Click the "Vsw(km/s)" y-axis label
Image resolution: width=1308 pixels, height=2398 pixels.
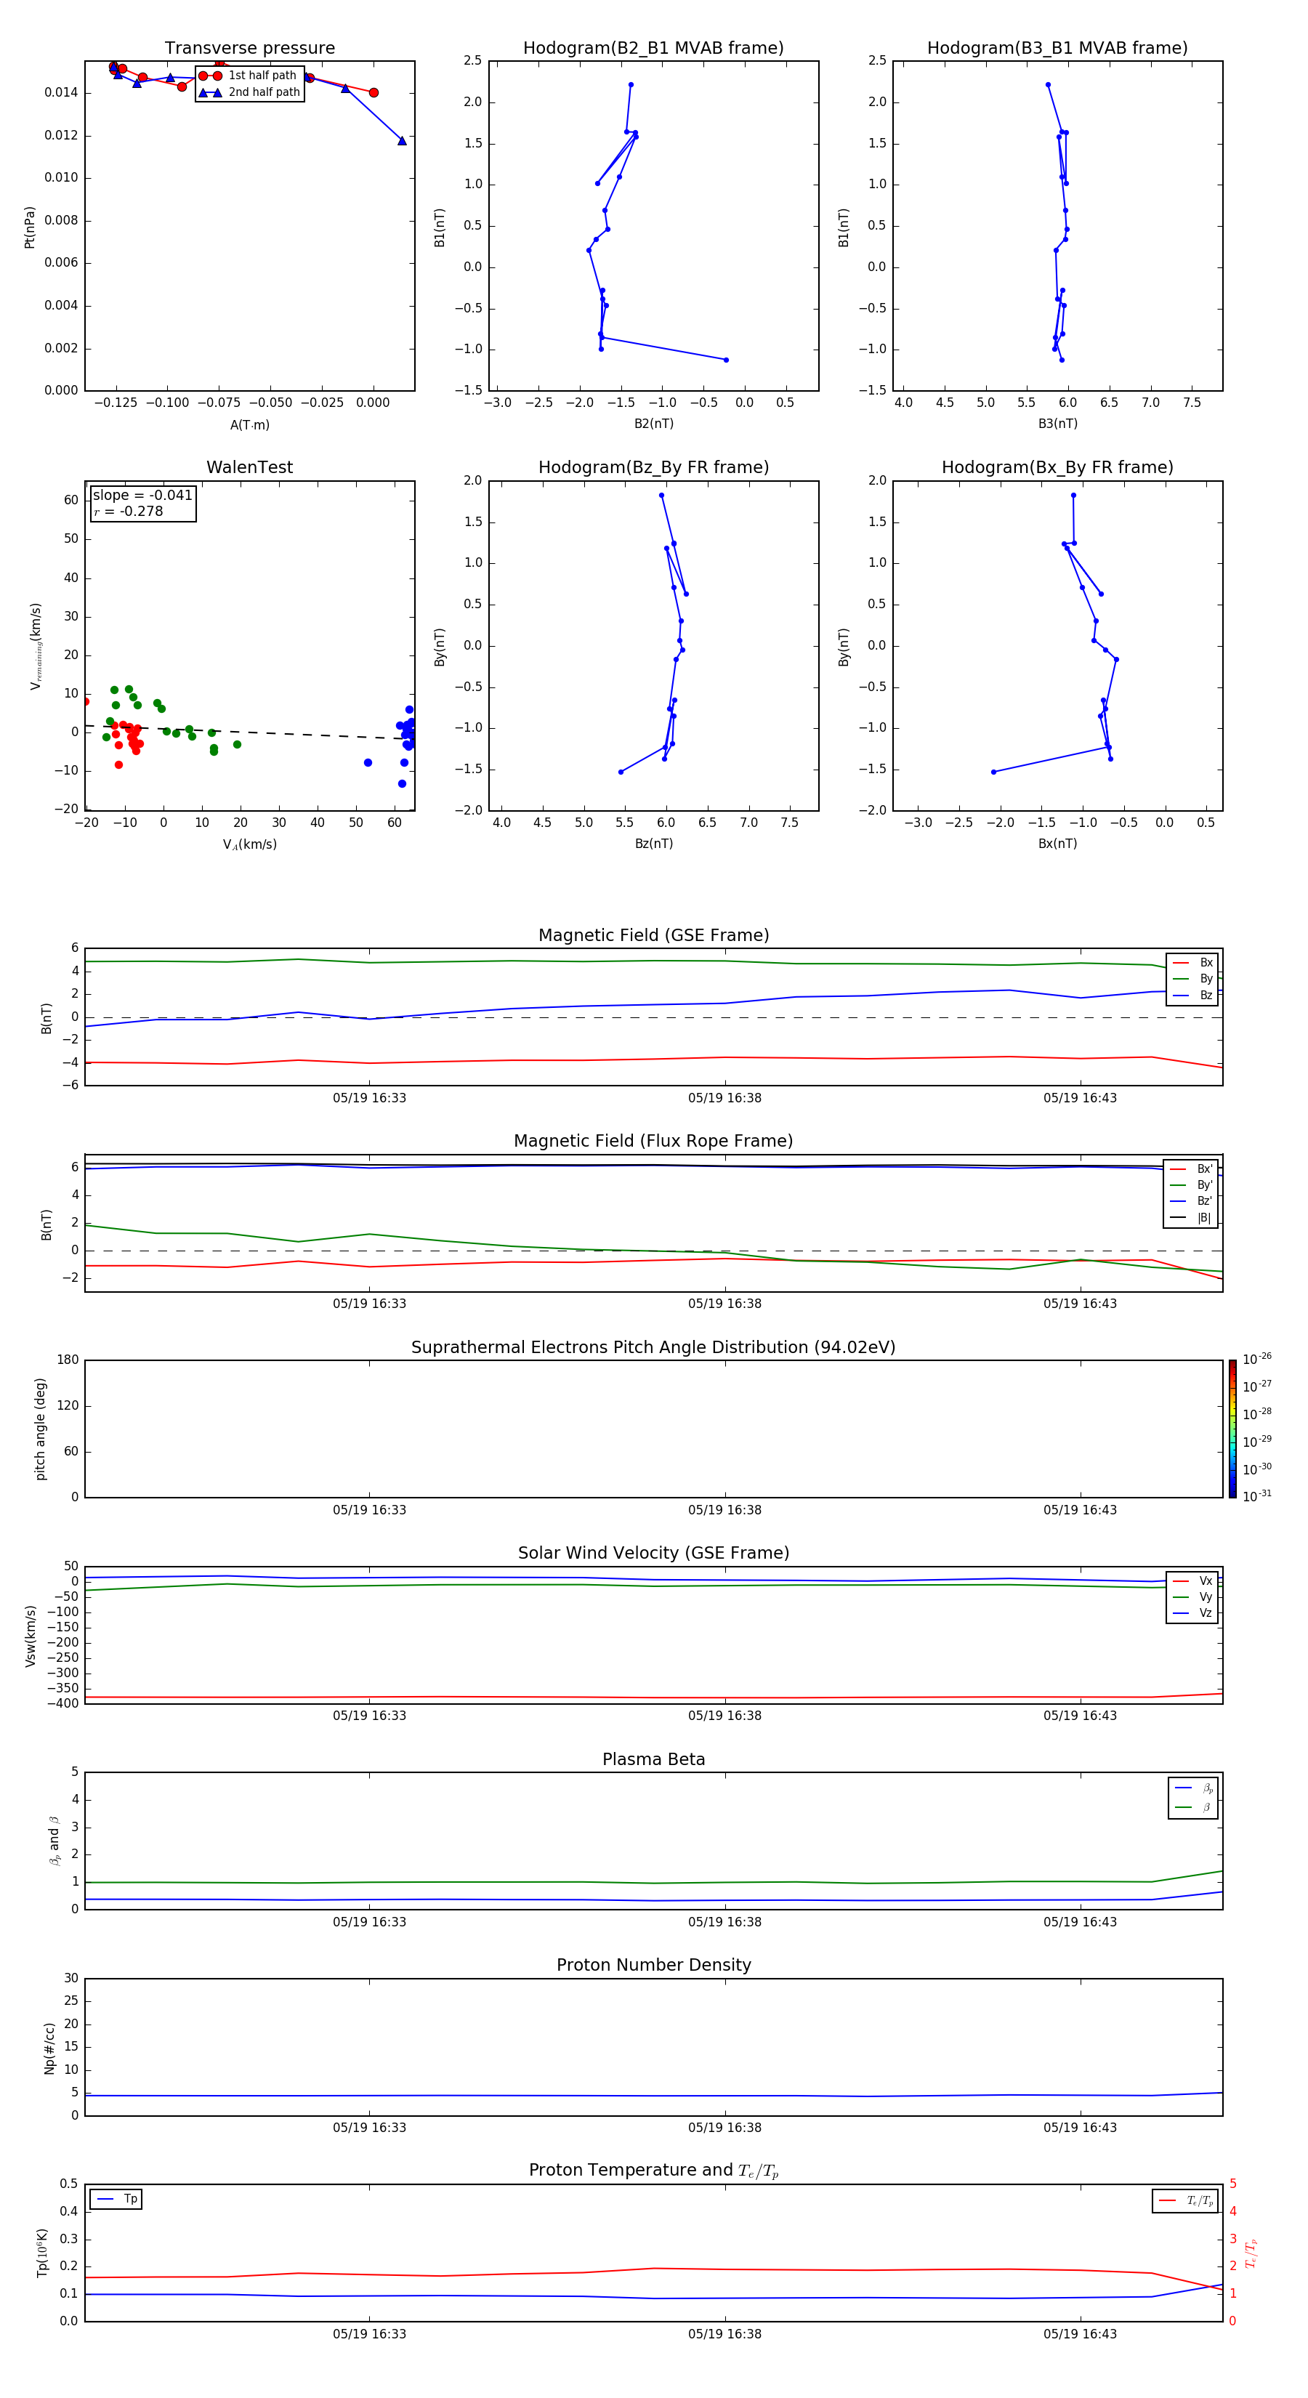click(30, 1635)
